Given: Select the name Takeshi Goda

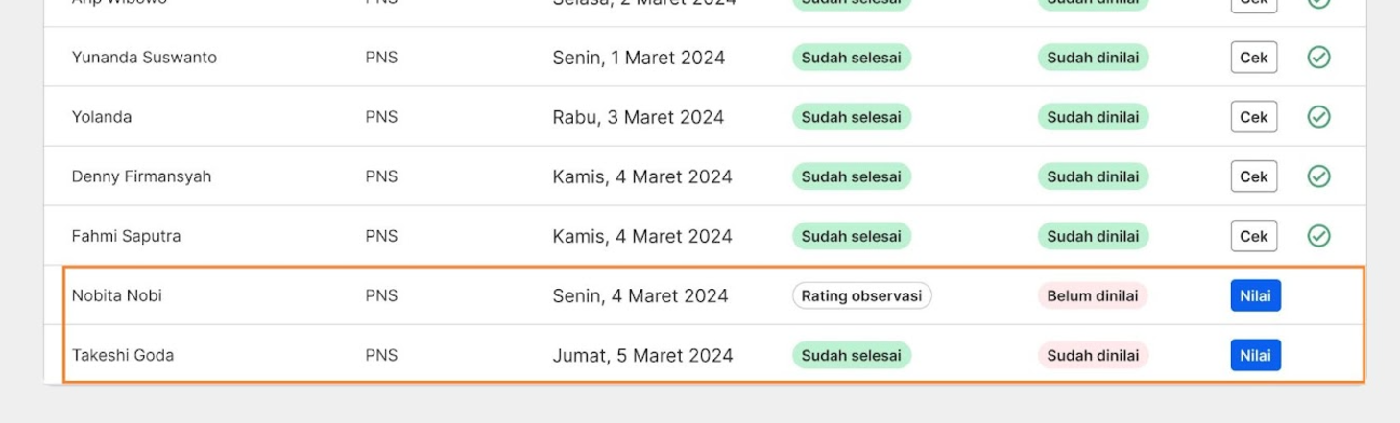Looking at the screenshot, I should [123, 355].
